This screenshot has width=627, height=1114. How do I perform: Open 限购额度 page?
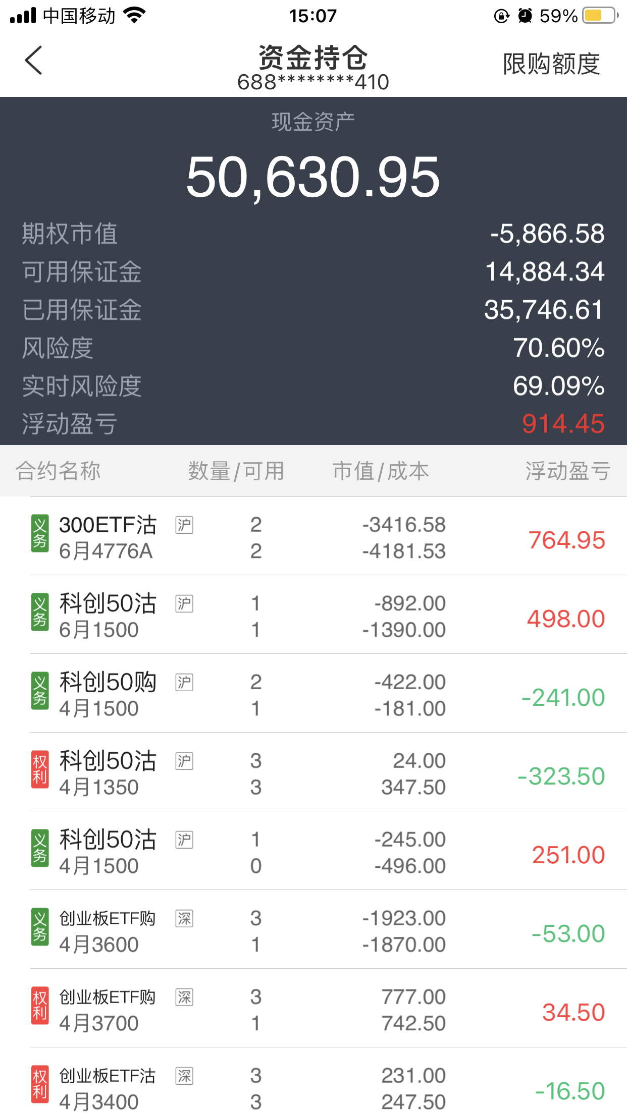pyautogui.click(x=551, y=64)
